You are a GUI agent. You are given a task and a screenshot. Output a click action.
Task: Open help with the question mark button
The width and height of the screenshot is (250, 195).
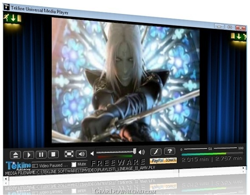coord(169,151)
